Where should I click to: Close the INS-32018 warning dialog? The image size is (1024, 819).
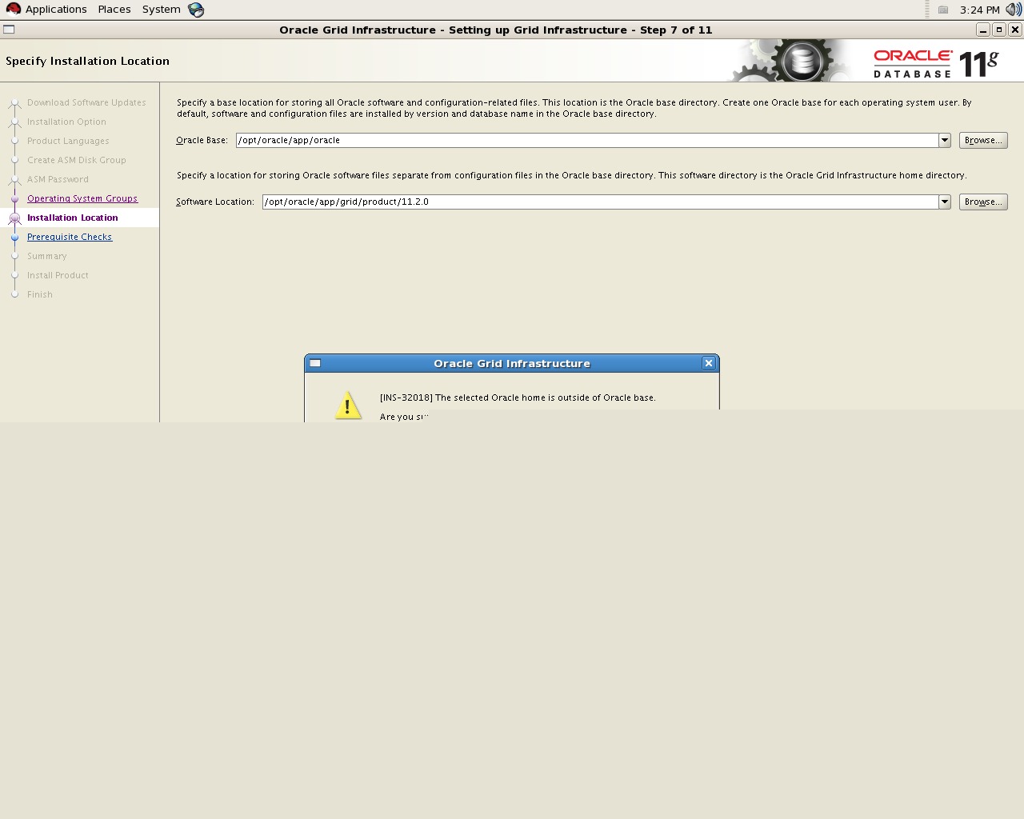click(708, 363)
